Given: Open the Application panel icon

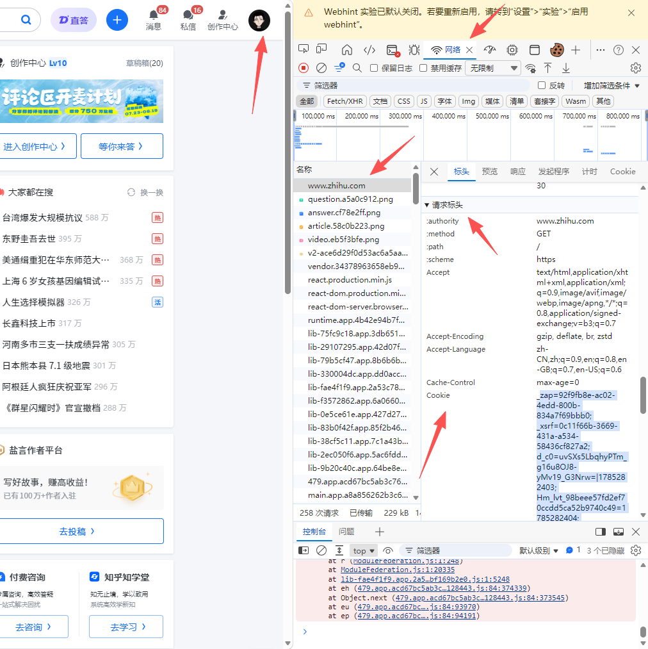Looking at the screenshot, I should click(535, 50).
